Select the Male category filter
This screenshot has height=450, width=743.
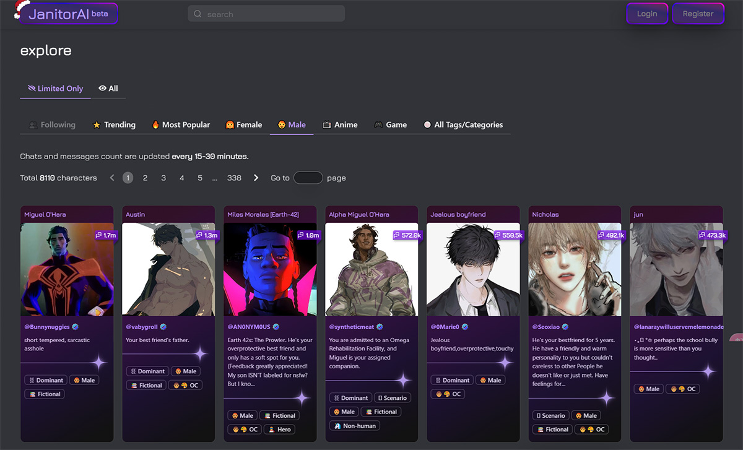291,124
